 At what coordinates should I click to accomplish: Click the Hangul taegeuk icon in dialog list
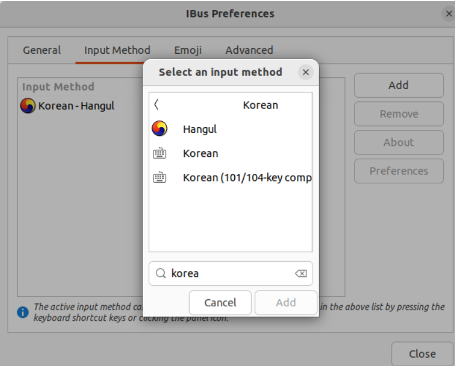pos(160,129)
